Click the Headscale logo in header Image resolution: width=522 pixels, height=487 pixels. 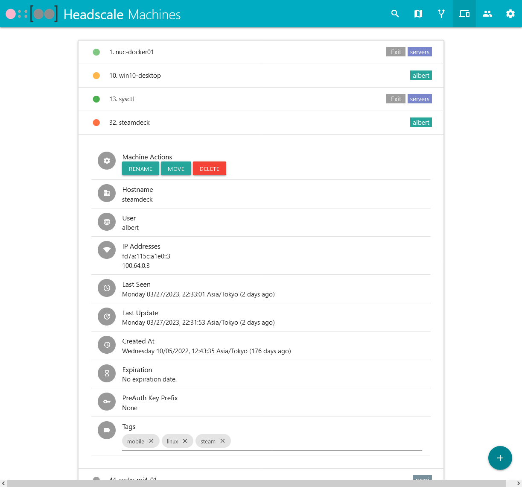tap(32, 14)
